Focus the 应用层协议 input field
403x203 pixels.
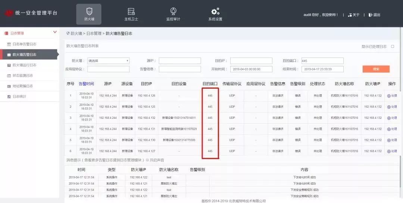coord(108,69)
